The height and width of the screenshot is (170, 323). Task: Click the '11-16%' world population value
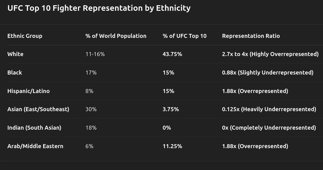tap(95, 54)
